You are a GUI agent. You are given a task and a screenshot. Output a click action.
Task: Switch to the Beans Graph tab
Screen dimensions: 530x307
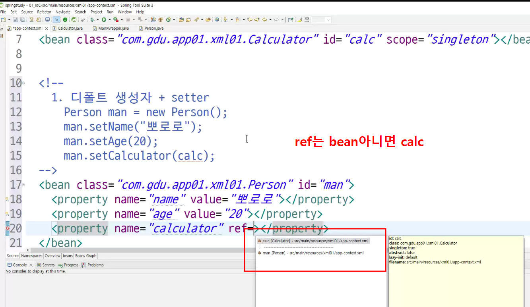[86, 256]
